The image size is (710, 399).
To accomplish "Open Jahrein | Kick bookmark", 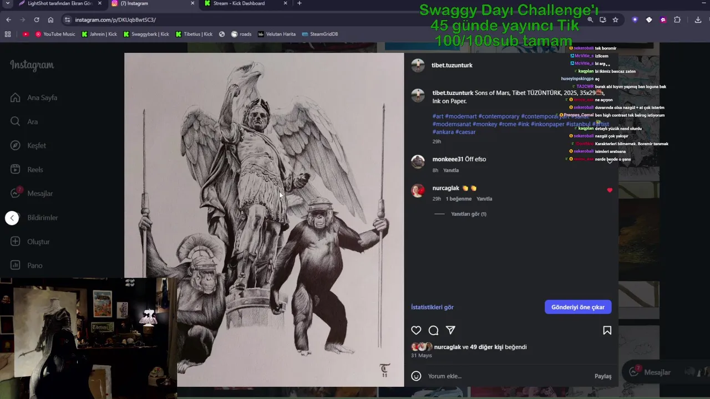I will pyautogui.click(x=99, y=34).
